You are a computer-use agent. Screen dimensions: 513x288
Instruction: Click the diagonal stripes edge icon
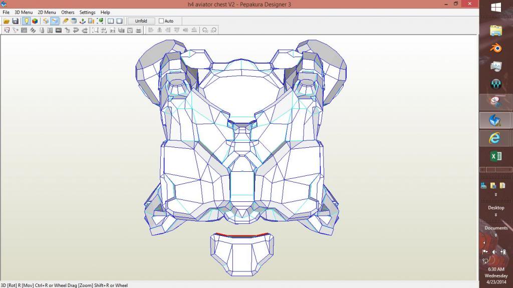tap(33, 30)
